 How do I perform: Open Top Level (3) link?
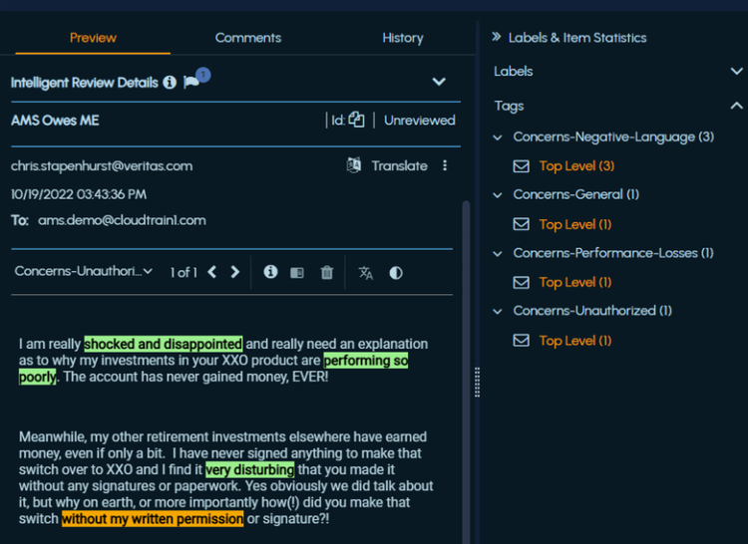coord(576,166)
